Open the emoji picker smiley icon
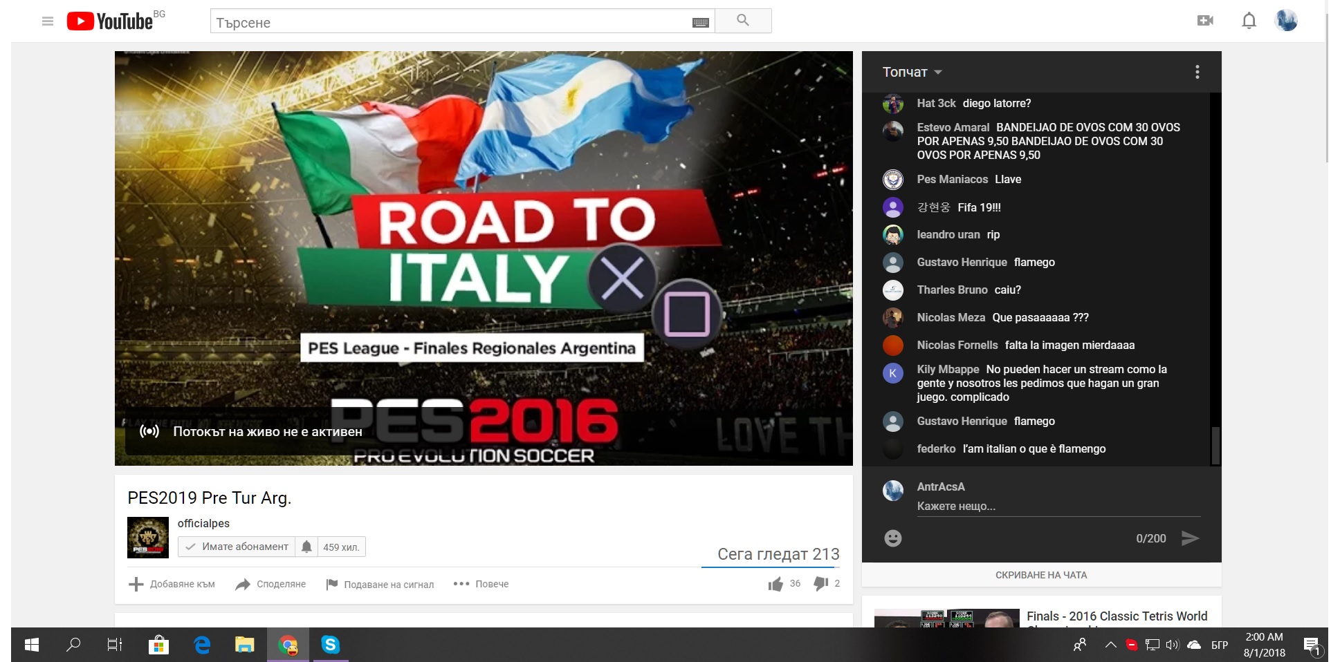Screen dimensions: 1331x662 pos(893,538)
